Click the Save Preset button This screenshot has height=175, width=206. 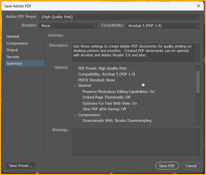coord(20,166)
